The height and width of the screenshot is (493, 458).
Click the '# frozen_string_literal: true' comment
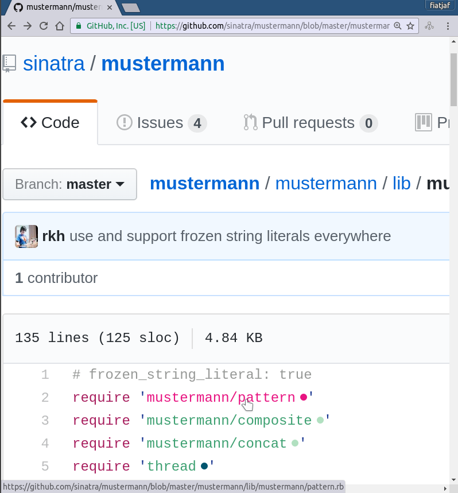pyautogui.click(x=192, y=374)
